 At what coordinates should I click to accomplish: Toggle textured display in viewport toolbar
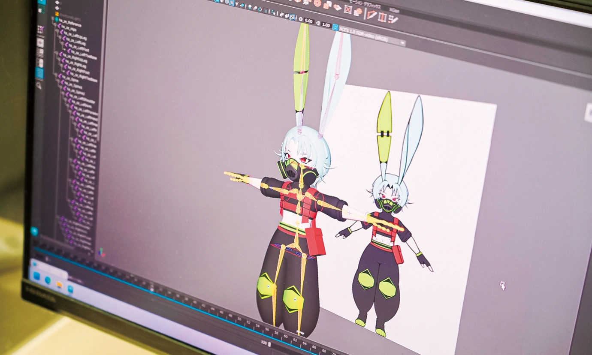point(232,3)
